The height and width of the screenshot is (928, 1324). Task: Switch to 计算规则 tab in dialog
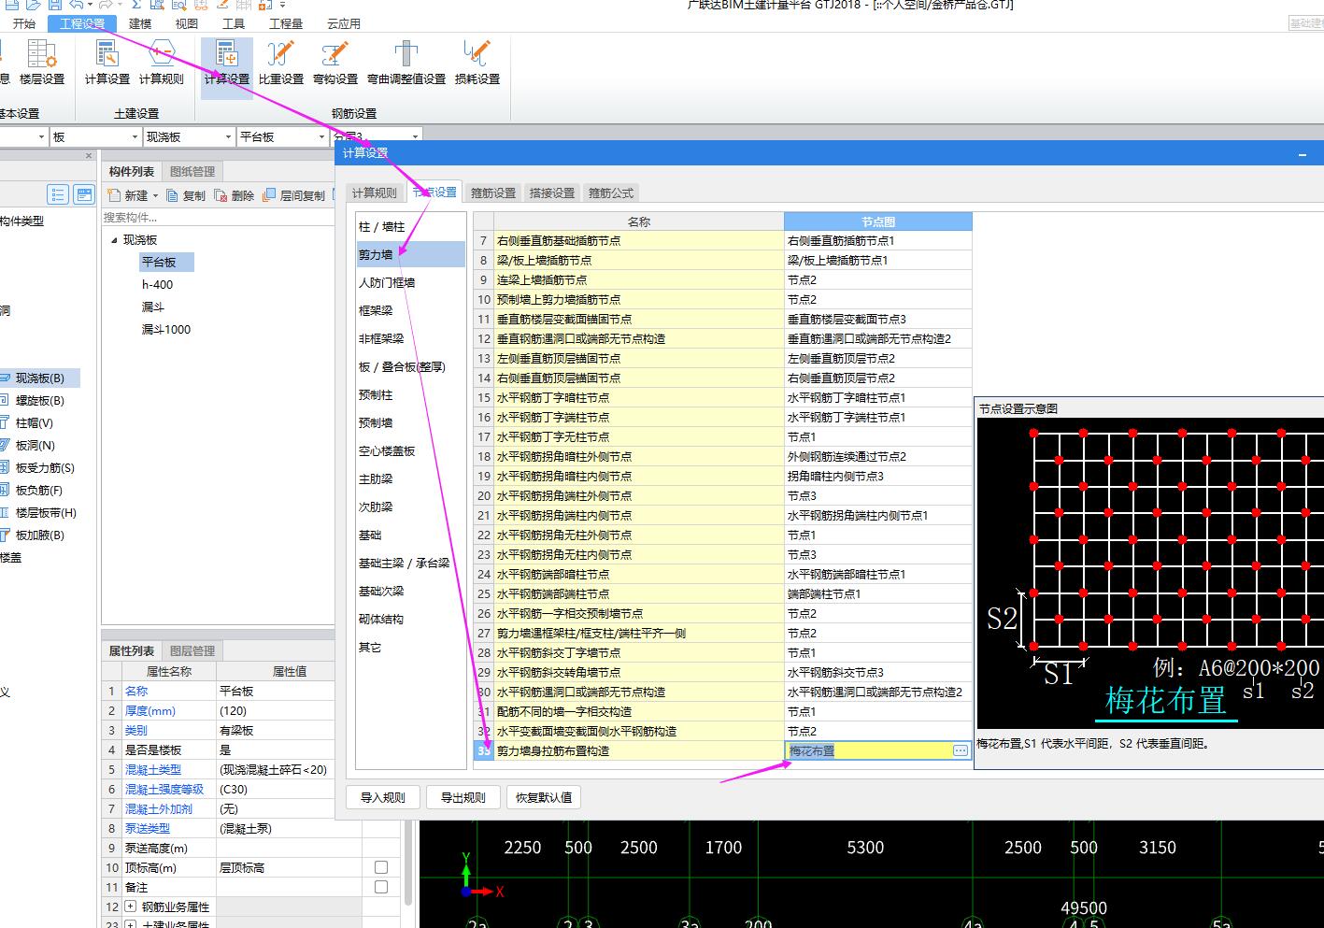tap(375, 193)
